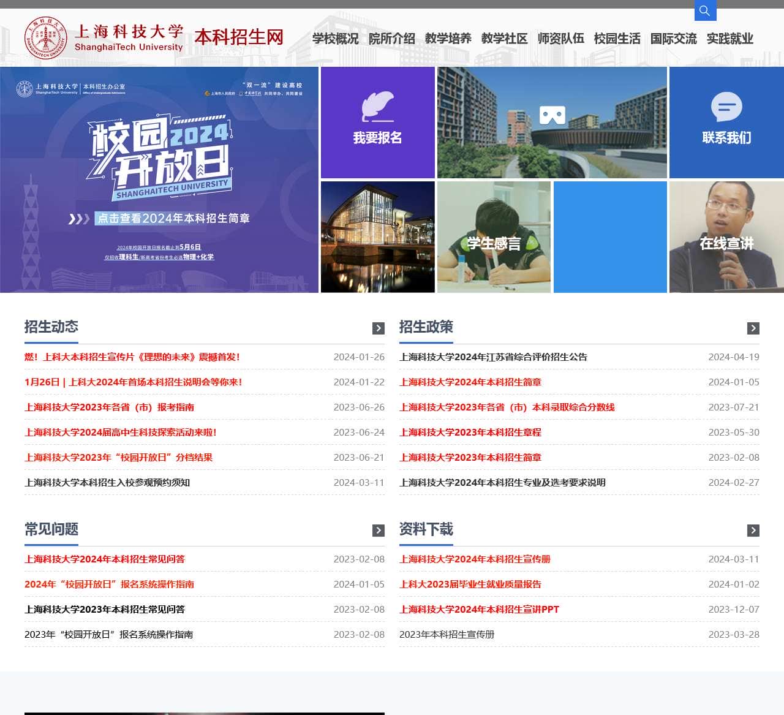Open 2023年“校园开放日”报名系统操作指南 link
This screenshot has width=784, height=715.
point(109,635)
